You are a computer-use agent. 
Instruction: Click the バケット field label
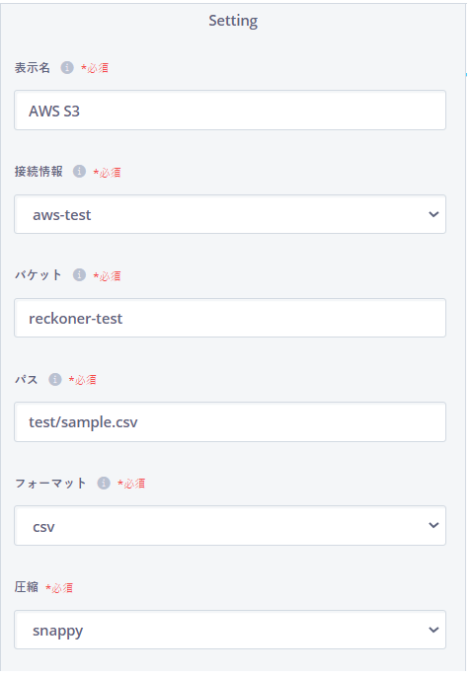pyautogui.click(x=39, y=274)
